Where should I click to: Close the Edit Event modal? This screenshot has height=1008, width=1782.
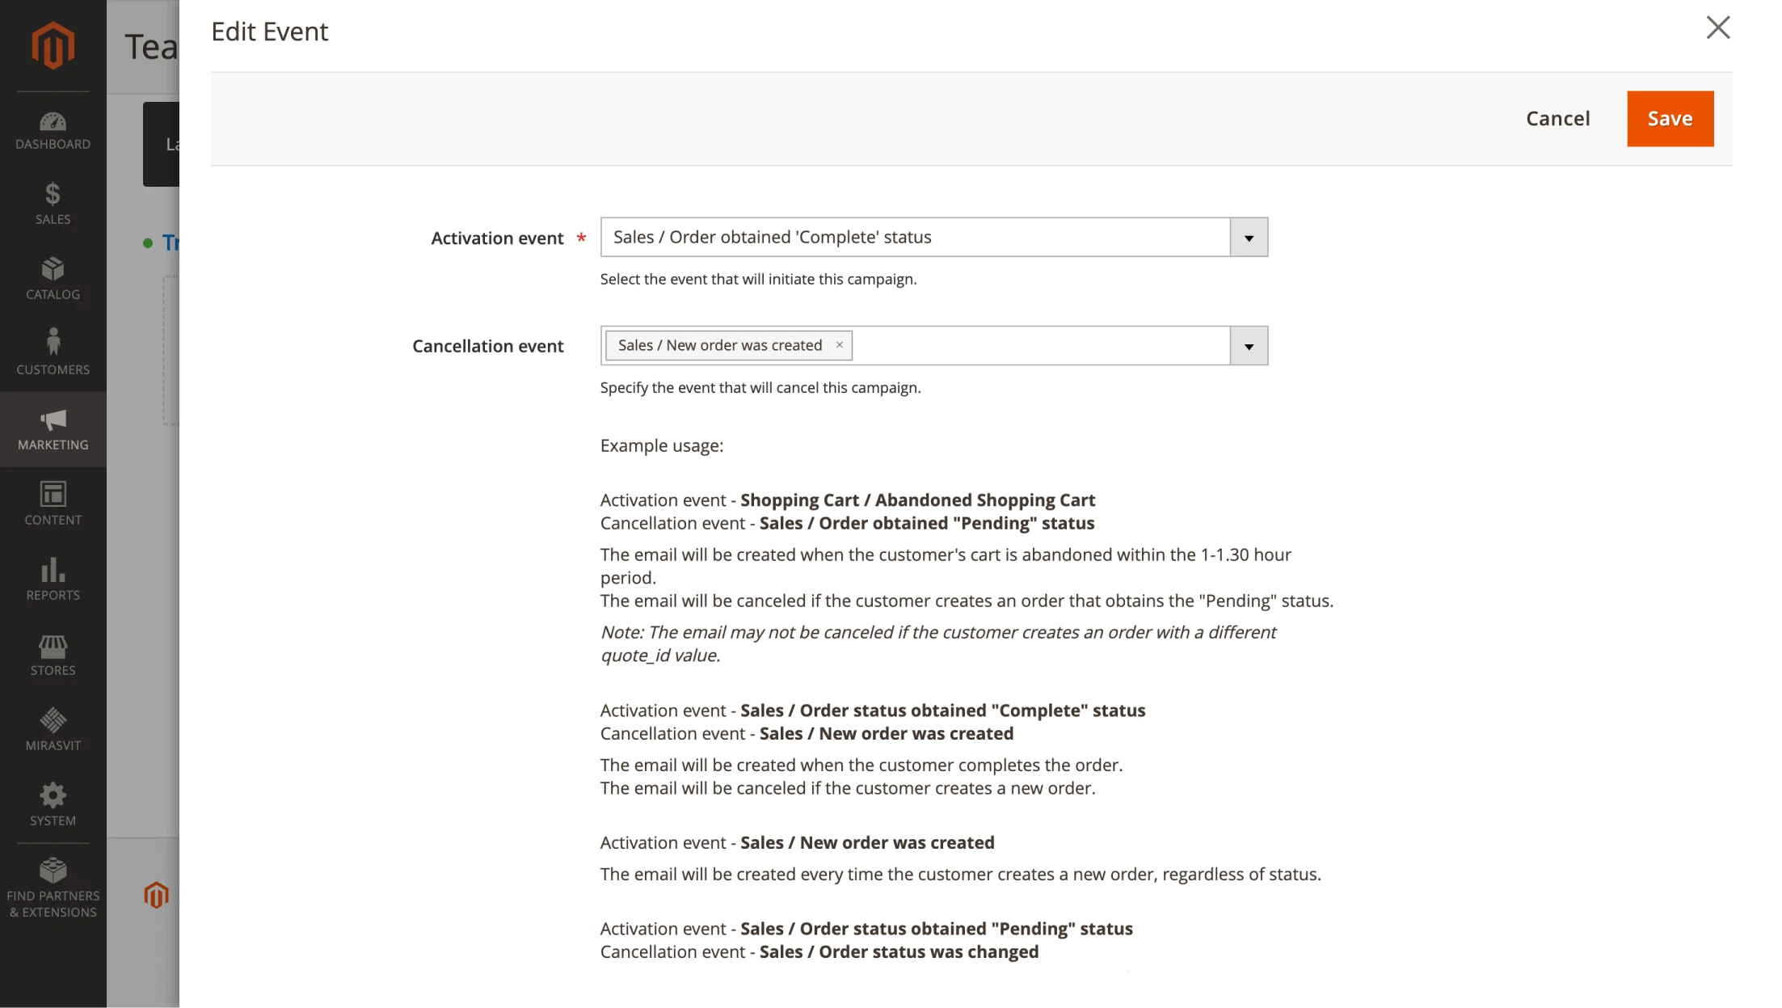point(1720,27)
